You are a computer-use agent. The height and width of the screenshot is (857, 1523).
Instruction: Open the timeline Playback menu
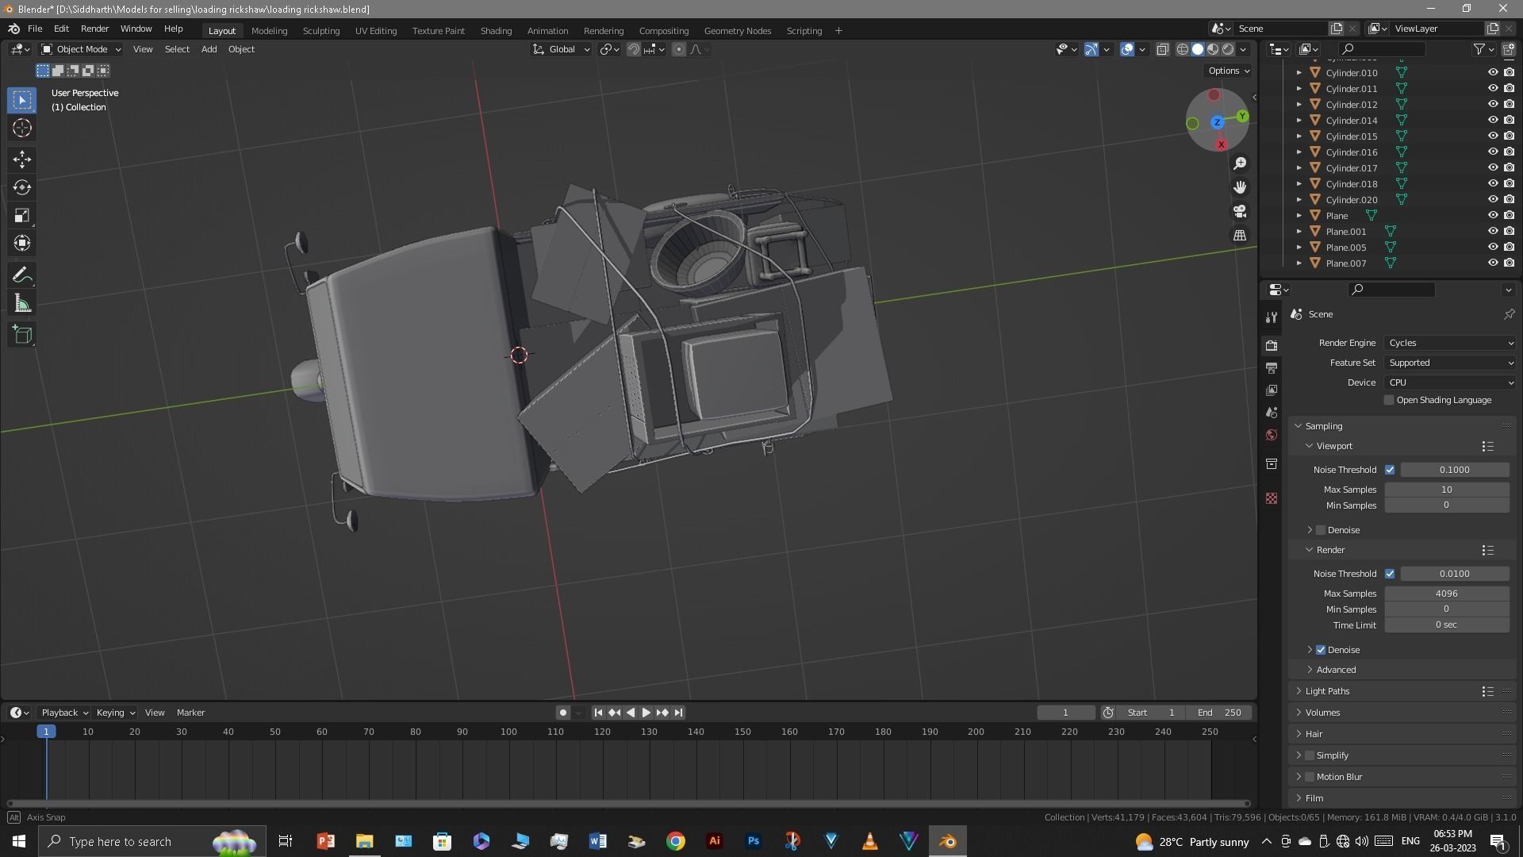click(x=63, y=713)
